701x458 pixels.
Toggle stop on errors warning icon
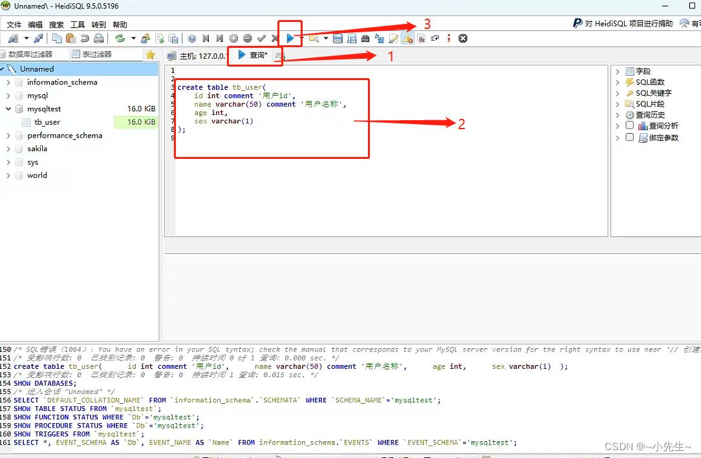pos(407,39)
